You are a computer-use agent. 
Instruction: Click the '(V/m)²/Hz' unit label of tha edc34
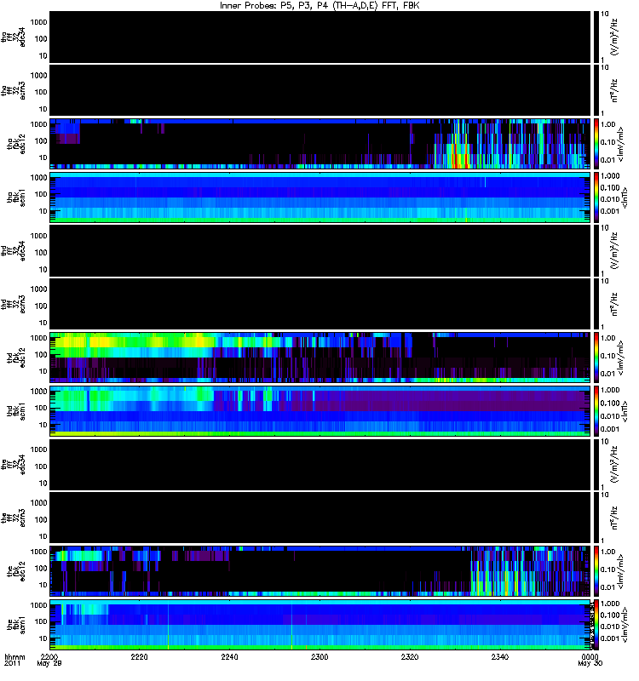pyautogui.click(x=614, y=37)
